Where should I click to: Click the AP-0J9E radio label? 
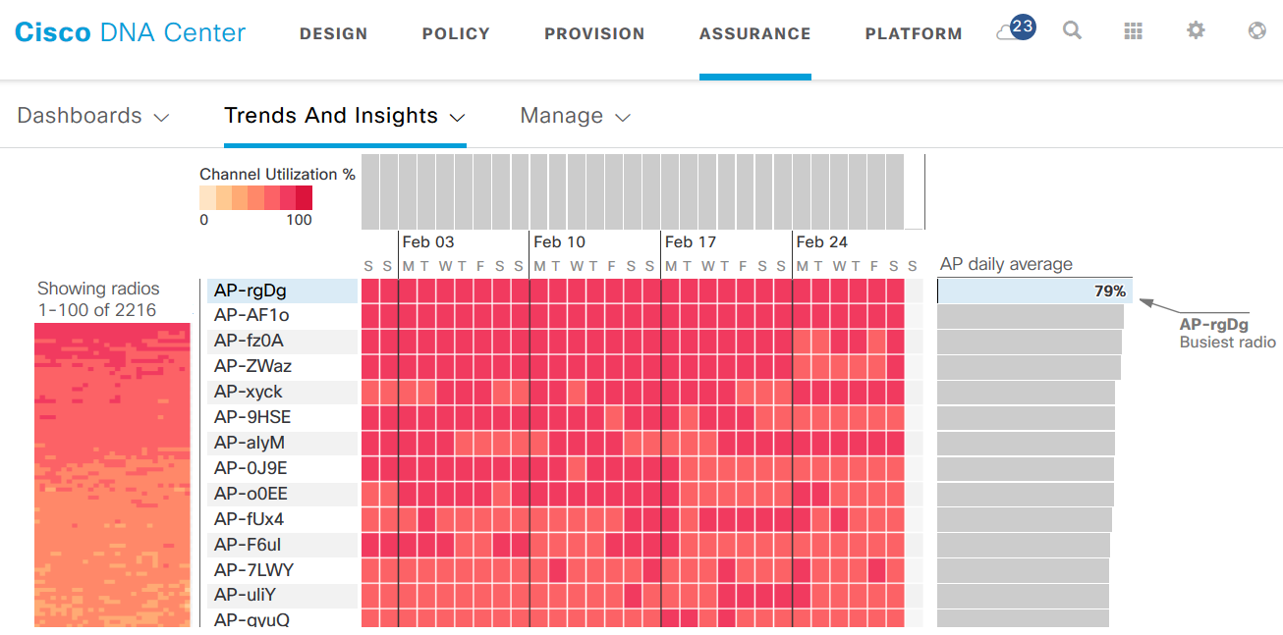pos(251,468)
